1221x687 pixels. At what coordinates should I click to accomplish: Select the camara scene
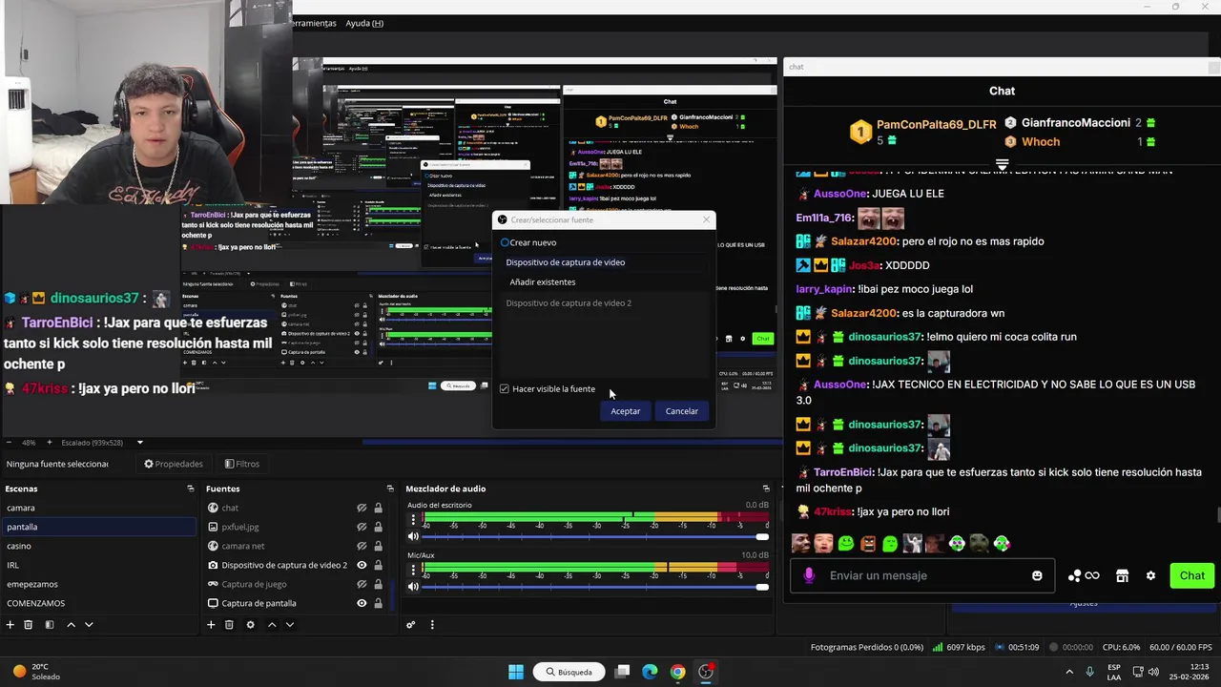pyautogui.click(x=97, y=508)
